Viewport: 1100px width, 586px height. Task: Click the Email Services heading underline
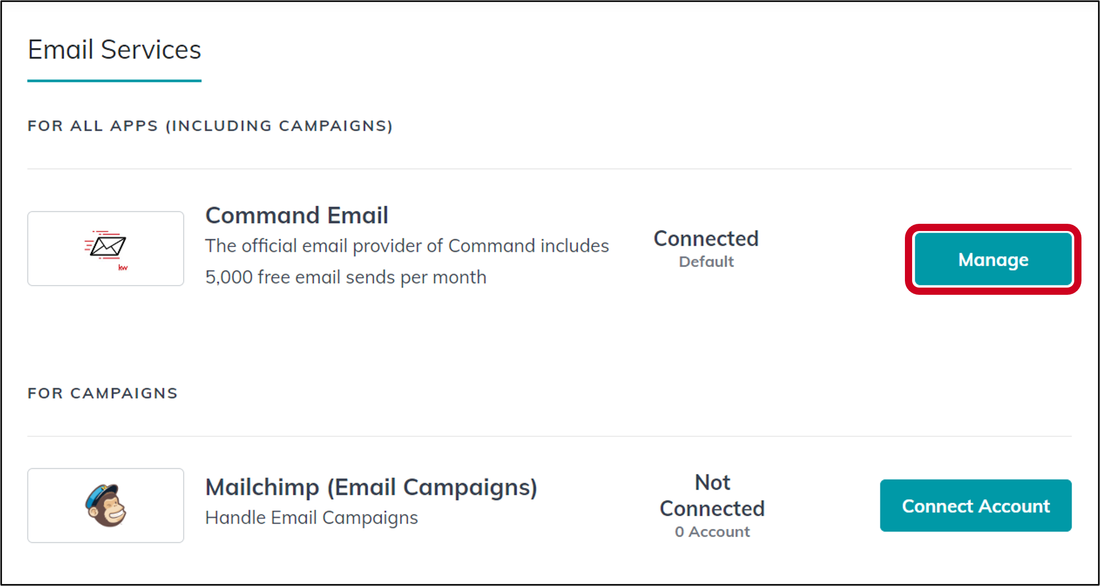point(114,79)
